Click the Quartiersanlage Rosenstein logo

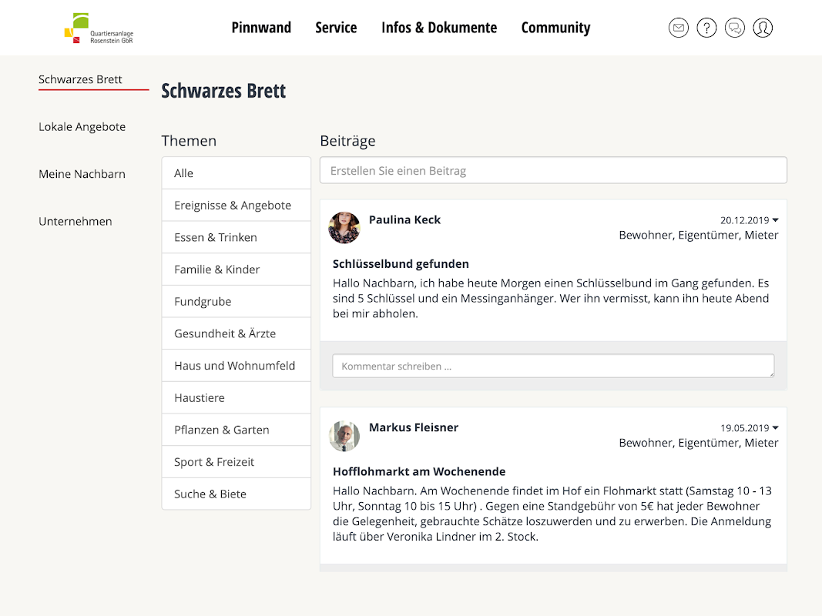pos(99,28)
